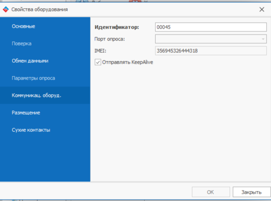Click the Закрыть button
271x201 pixels.
click(x=251, y=192)
